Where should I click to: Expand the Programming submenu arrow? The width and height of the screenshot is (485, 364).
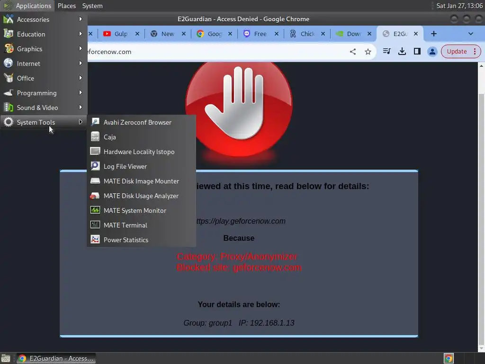point(81,92)
